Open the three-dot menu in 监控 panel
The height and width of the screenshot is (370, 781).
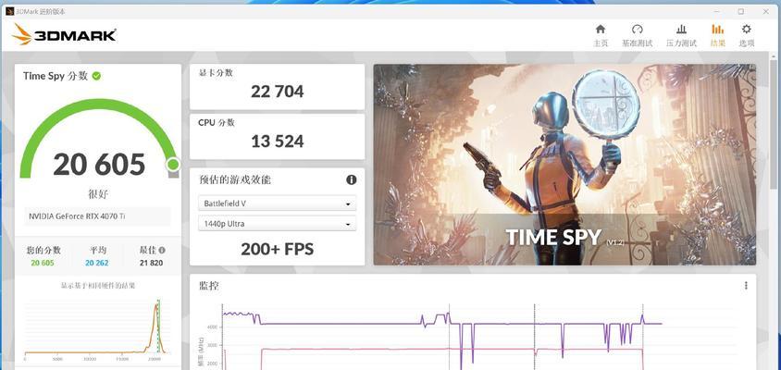[x=746, y=285]
